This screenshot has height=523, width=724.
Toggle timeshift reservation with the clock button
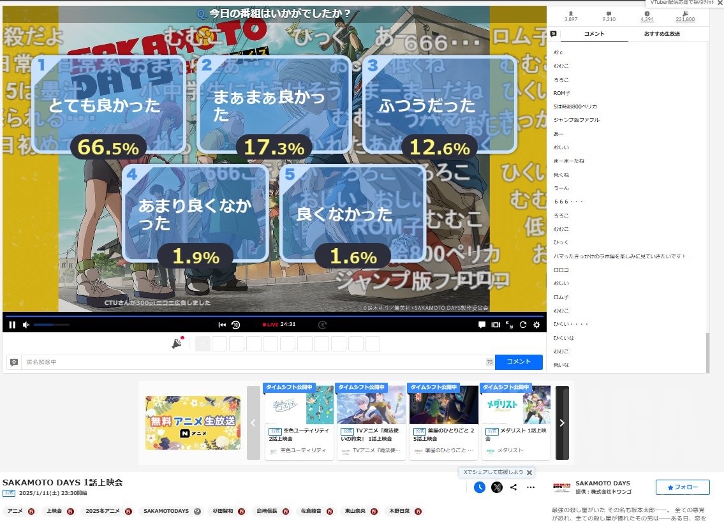[x=479, y=487]
